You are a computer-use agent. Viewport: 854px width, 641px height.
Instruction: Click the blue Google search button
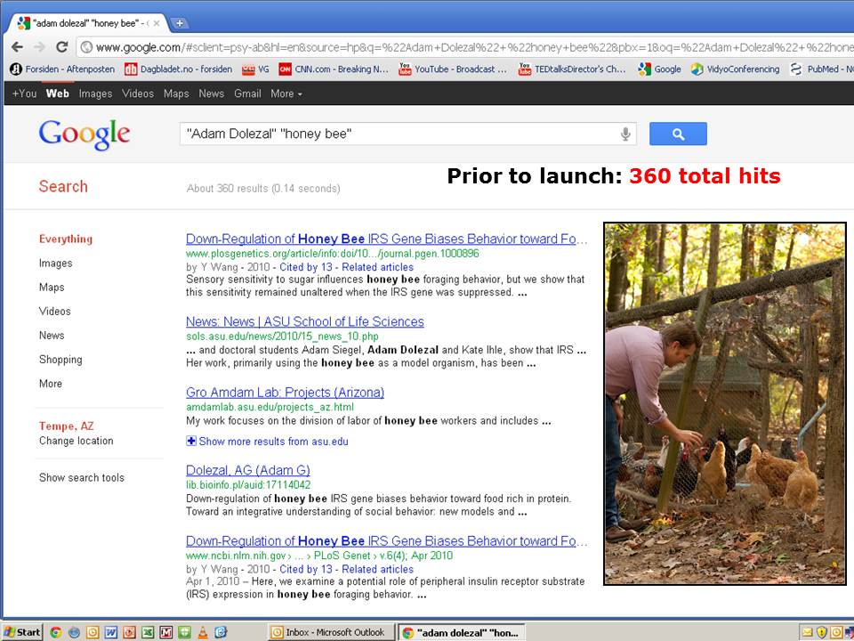click(x=678, y=134)
